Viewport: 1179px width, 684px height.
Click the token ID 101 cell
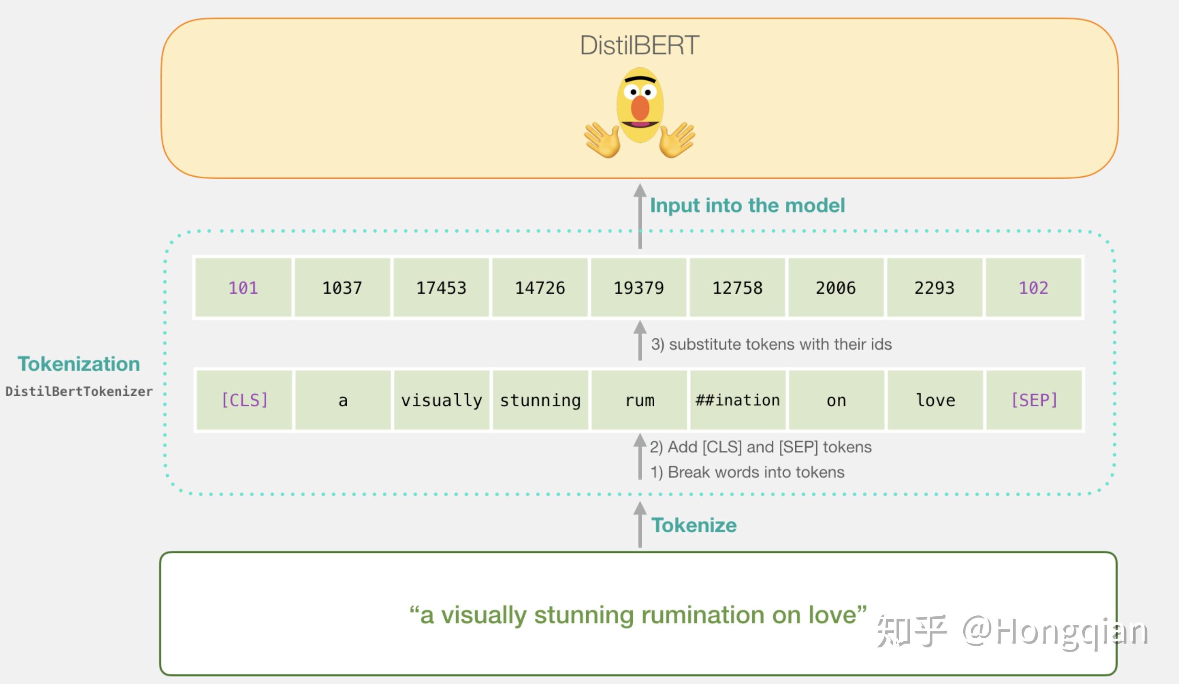243,288
